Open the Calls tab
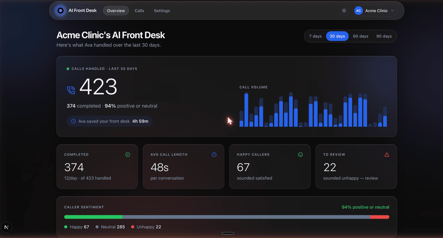 pos(139,11)
